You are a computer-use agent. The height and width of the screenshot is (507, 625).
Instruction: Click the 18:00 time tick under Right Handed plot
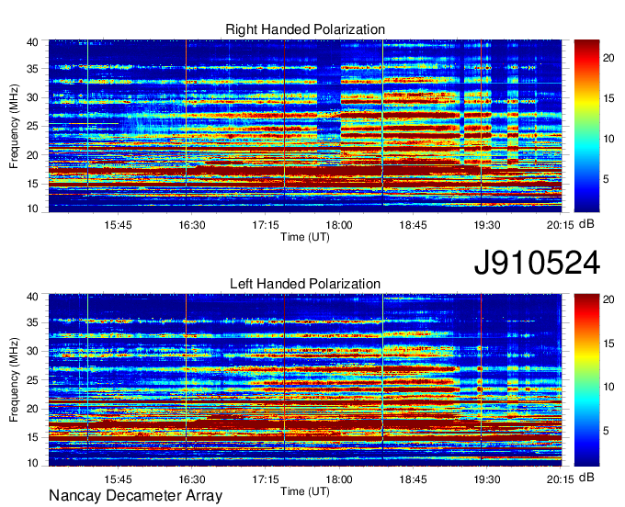click(x=339, y=225)
